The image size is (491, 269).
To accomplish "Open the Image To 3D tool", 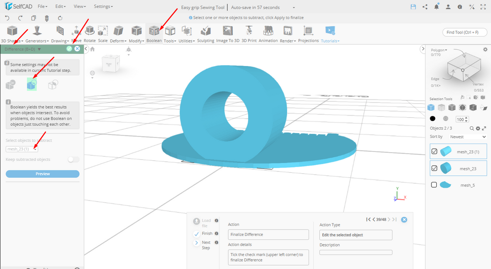I will coord(228,34).
